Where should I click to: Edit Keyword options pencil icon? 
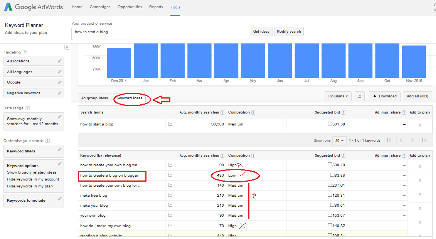(x=59, y=164)
